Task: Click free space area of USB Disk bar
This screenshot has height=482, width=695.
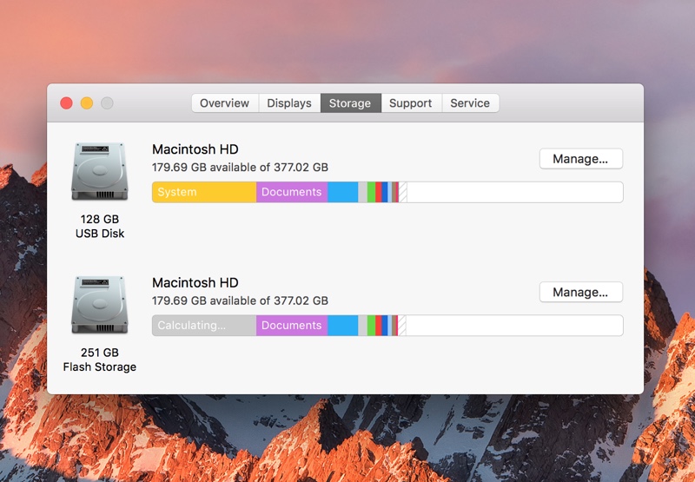Action: 514,192
